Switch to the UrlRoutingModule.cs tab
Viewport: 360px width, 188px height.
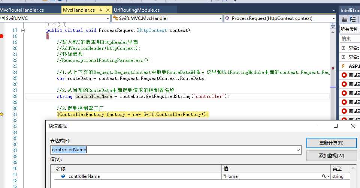(x=137, y=10)
